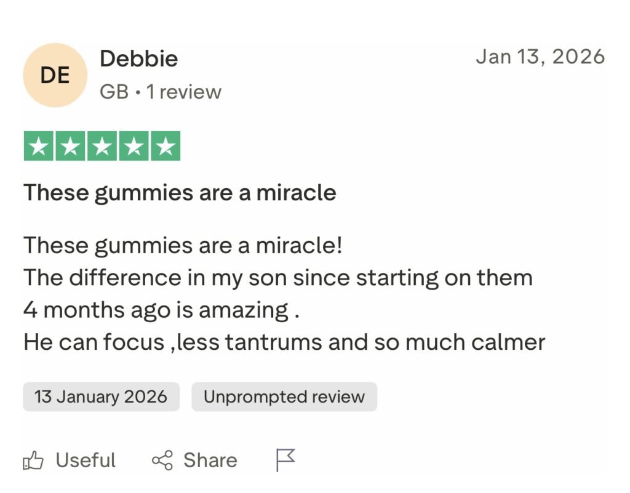Click the "He can focus" review line
Image resolution: width=630 pixels, height=493 pixels.
click(284, 342)
